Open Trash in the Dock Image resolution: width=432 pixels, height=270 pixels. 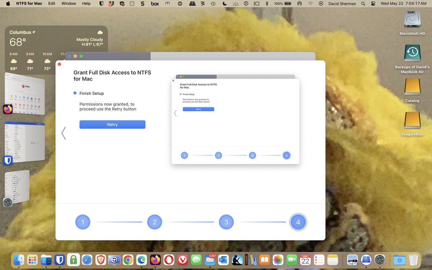(413, 260)
